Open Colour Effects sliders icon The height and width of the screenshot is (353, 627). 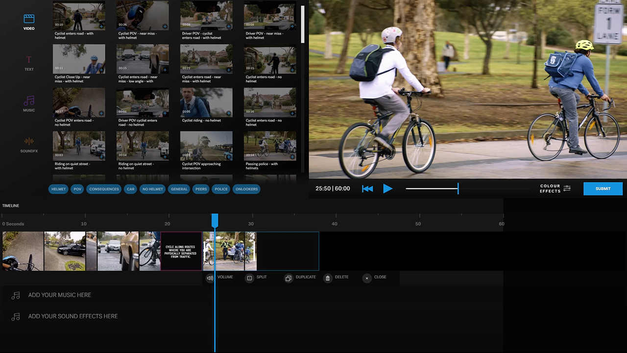(567, 188)
